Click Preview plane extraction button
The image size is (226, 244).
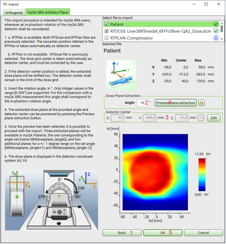click(x=176, y=103)
